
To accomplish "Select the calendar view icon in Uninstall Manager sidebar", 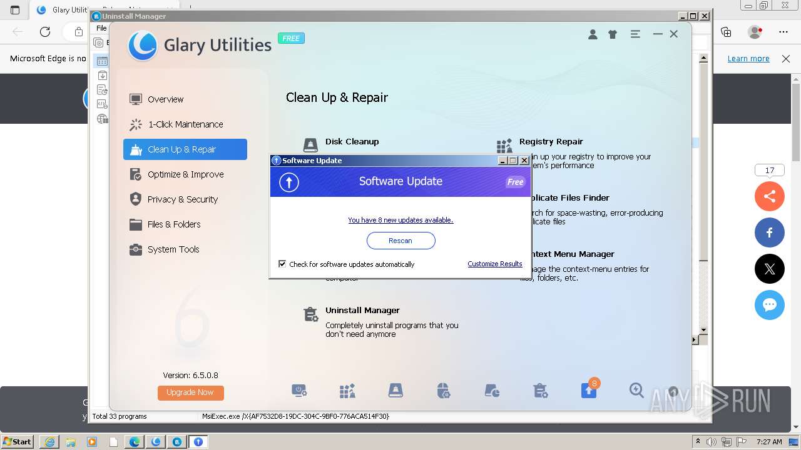I will pyautogui.click(x=102, y=61).
